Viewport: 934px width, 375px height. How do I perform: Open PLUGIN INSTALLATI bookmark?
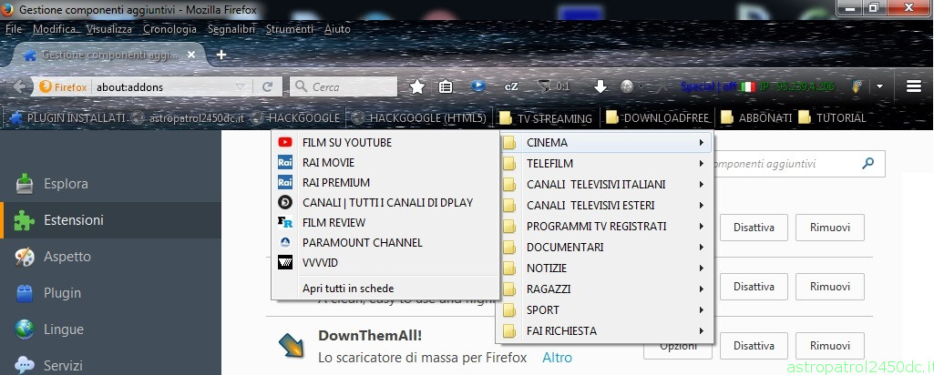coord(68,117)
